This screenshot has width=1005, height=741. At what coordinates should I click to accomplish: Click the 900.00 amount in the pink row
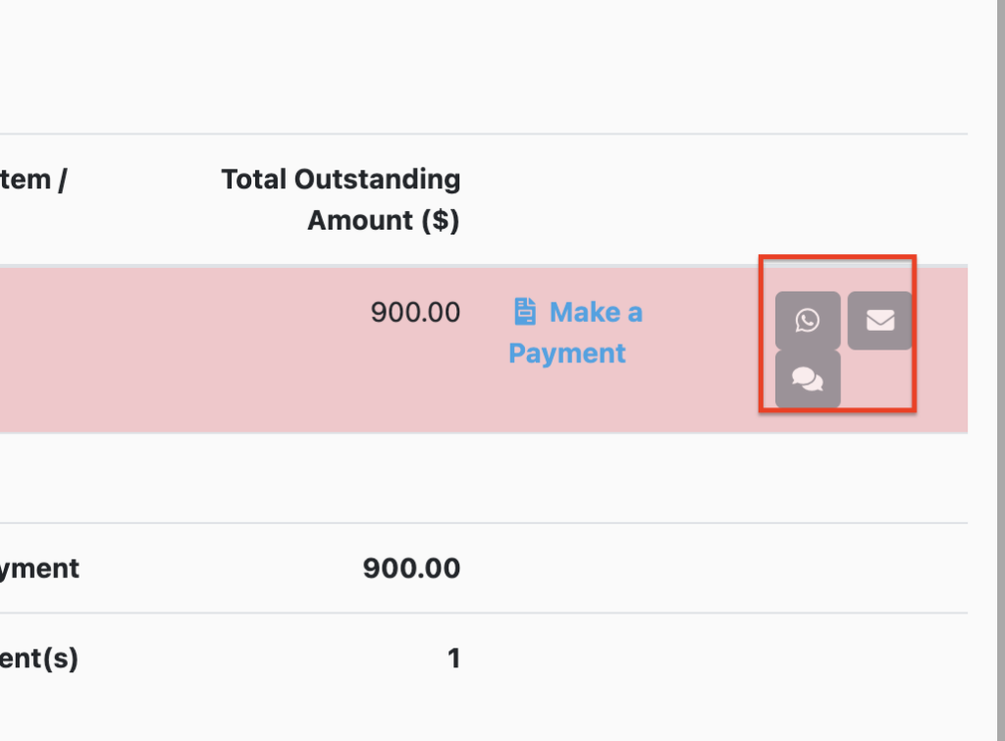coord(415,312)
